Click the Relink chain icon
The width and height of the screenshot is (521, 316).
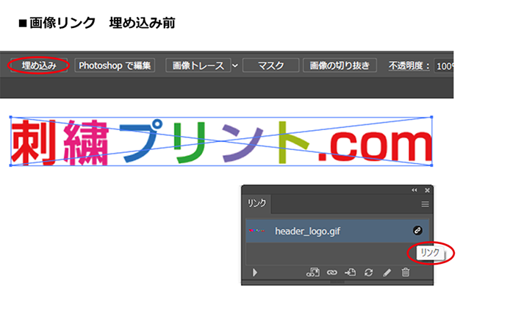click(x=331, y=273)
